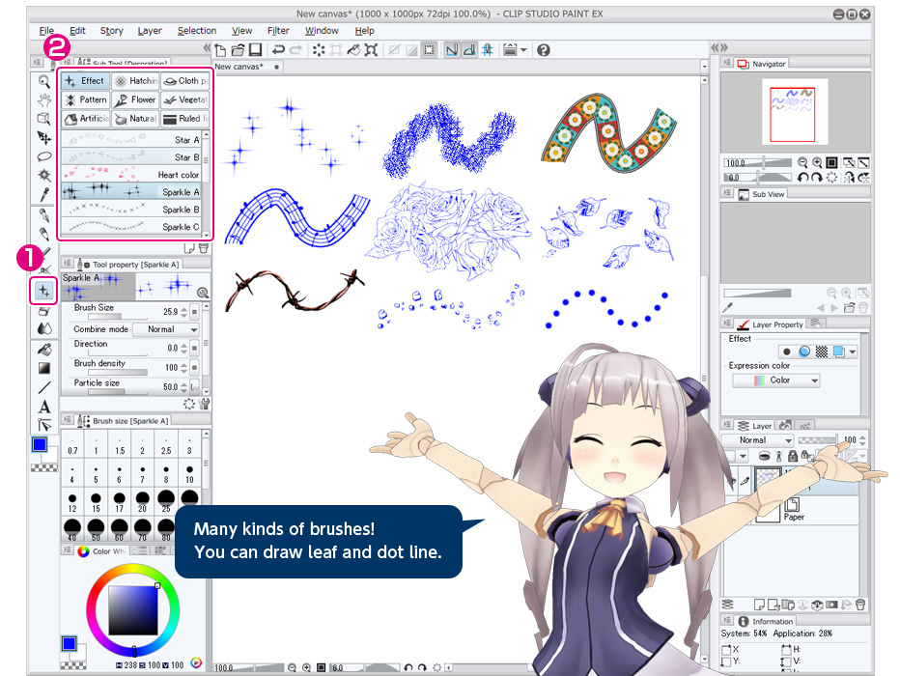Select the Eyedropper tool

[x=44, y=193]
